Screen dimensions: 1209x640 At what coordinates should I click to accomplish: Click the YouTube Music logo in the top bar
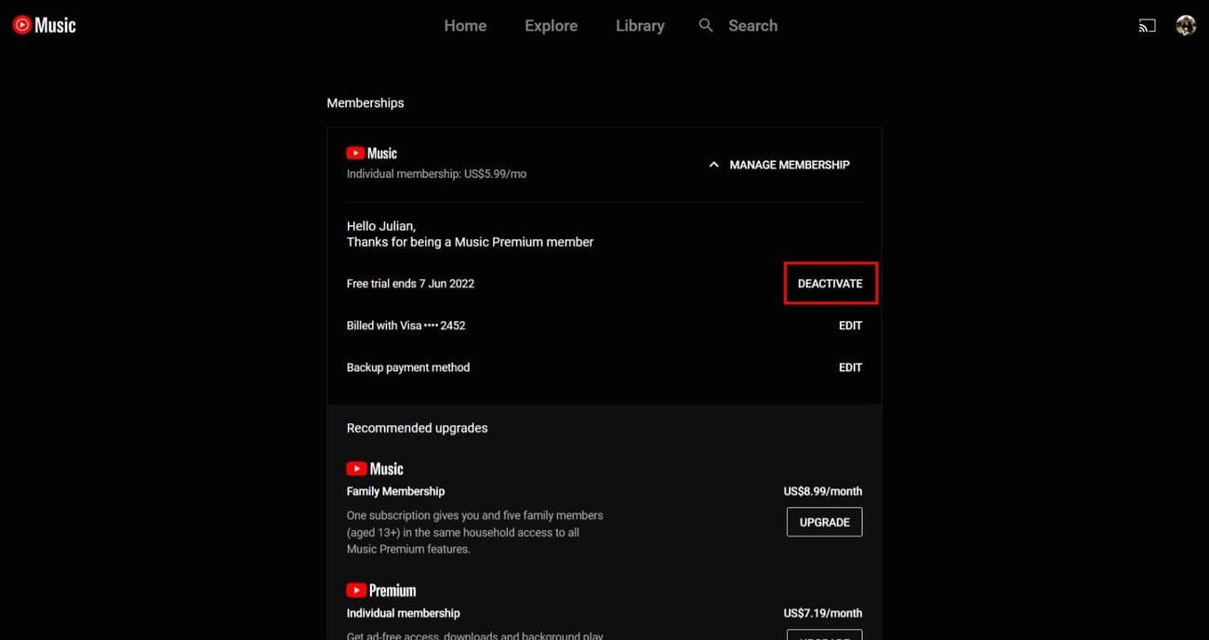[44, 23]
